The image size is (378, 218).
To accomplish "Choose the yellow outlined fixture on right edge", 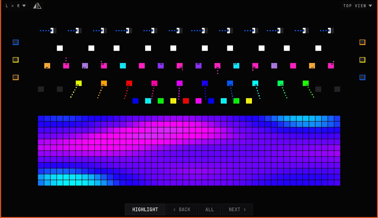I will pos(362,60).
